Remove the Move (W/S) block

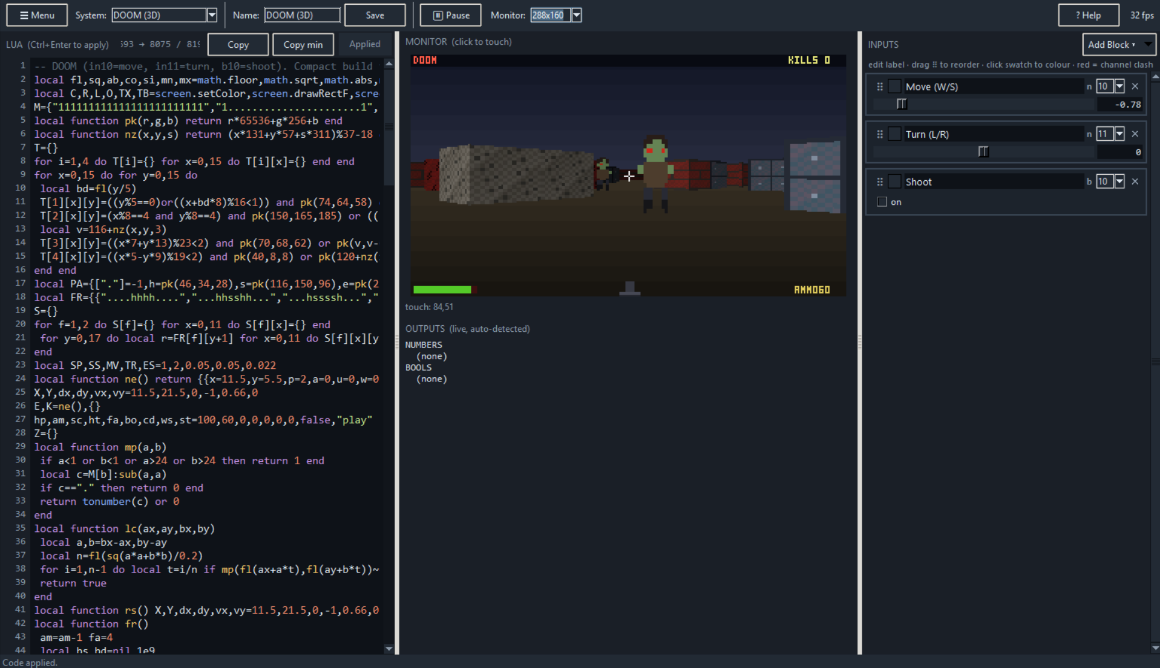[x=1135, y=86]
